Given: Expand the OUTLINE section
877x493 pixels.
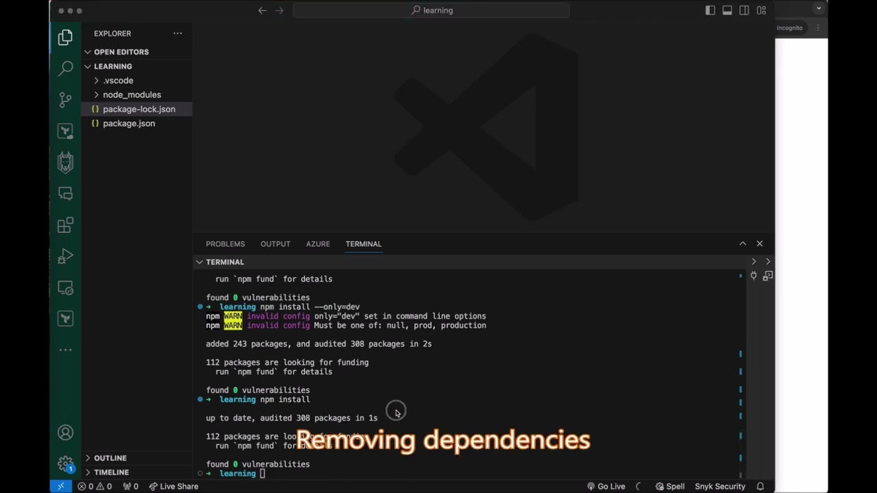Looking at the screenshot, I should (110, 458).
